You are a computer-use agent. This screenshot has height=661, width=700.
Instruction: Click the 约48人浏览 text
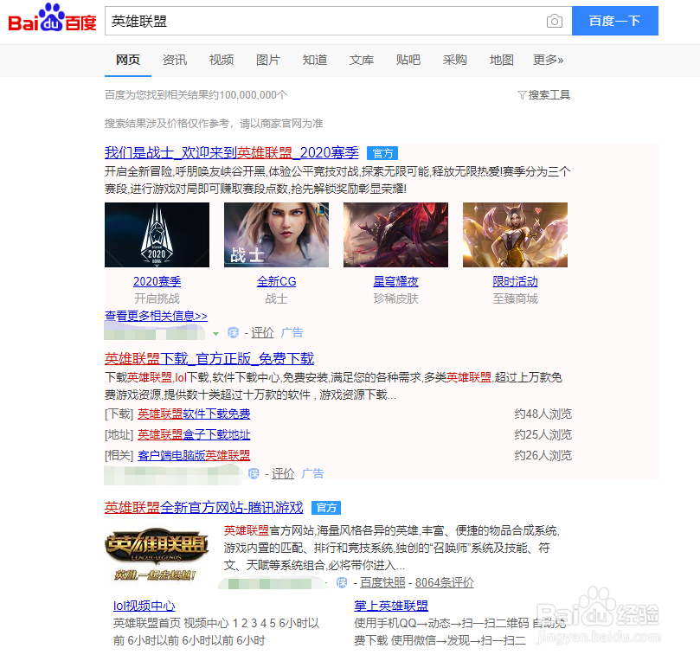pyautogui.click(x=543, y=414)
